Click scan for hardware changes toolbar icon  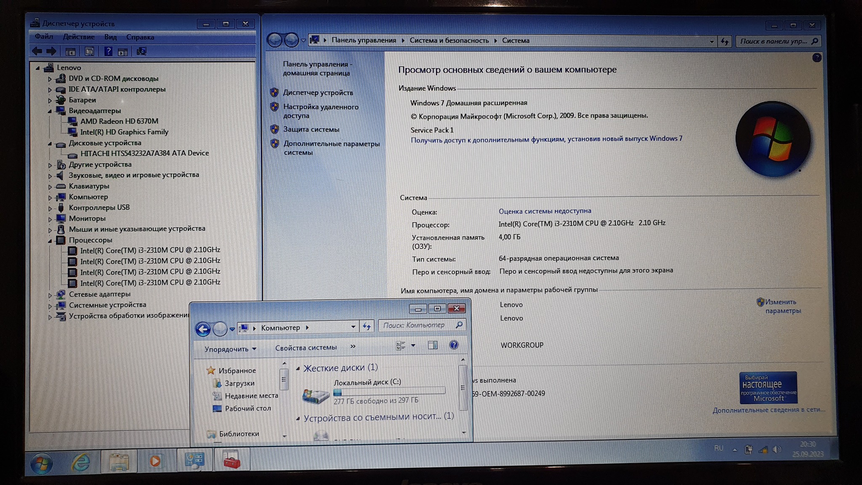tap(141, 51)
